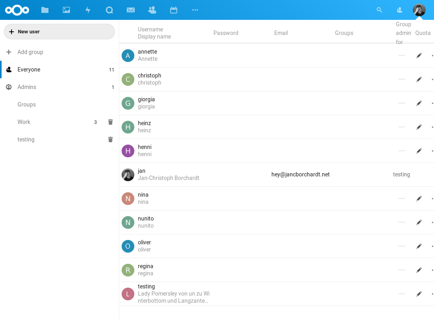Click jan's profile photo avatar

tap(128, 175)
